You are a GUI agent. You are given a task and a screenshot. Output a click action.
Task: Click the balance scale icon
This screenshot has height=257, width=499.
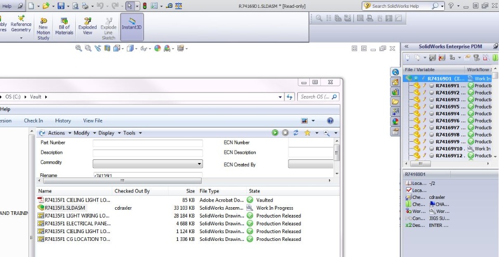pyautogui.click(x=179, y=6)
